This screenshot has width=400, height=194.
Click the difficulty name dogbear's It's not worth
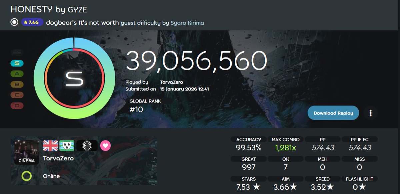[82, 23]
